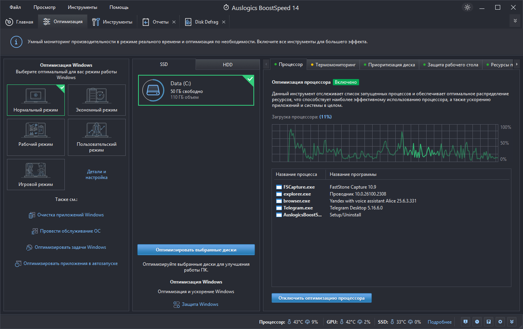The height and width of the screenshot is (329, 523).
Task: Click Отключить оптимизацию процессора button
Action: click(321, 298)
